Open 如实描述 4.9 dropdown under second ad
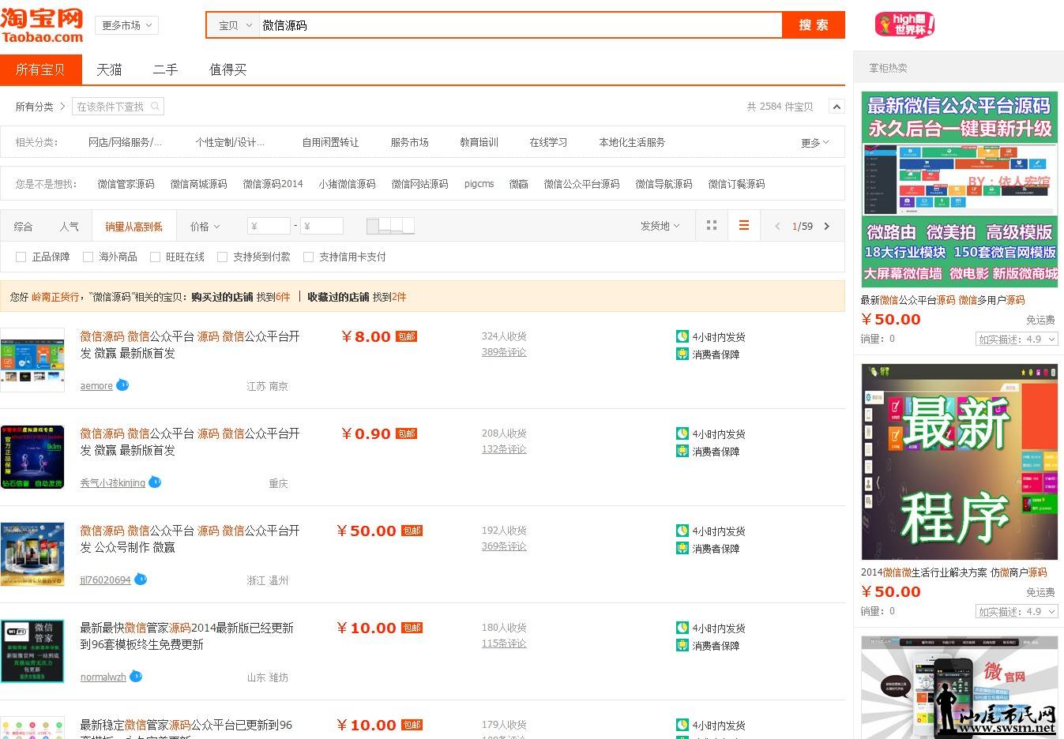1064x739 pixels. [1017, 611]
